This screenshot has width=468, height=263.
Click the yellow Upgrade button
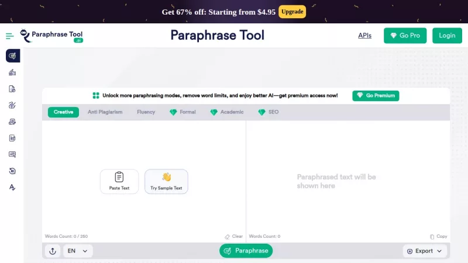292,12
